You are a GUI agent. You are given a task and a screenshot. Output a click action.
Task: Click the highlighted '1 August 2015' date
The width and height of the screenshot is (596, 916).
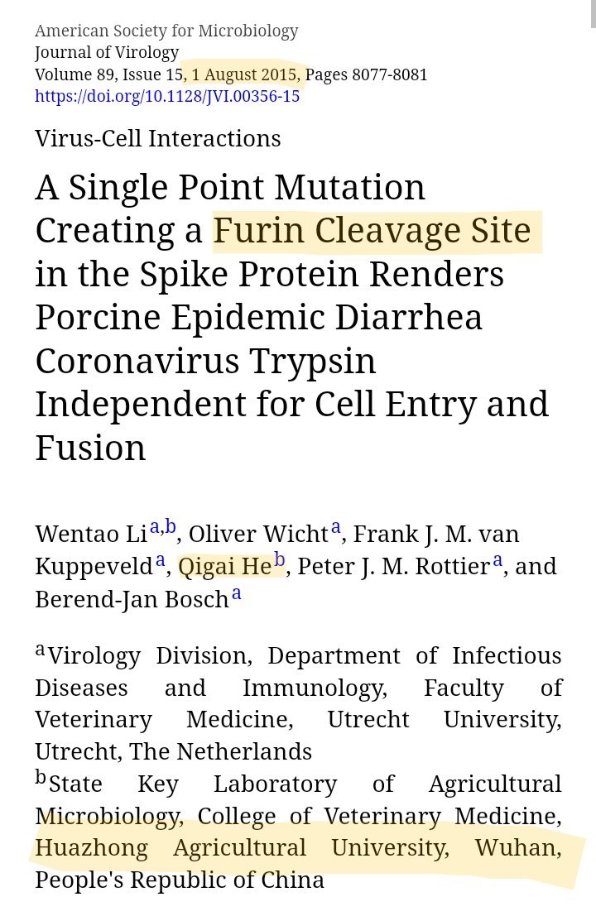(245, 74)
